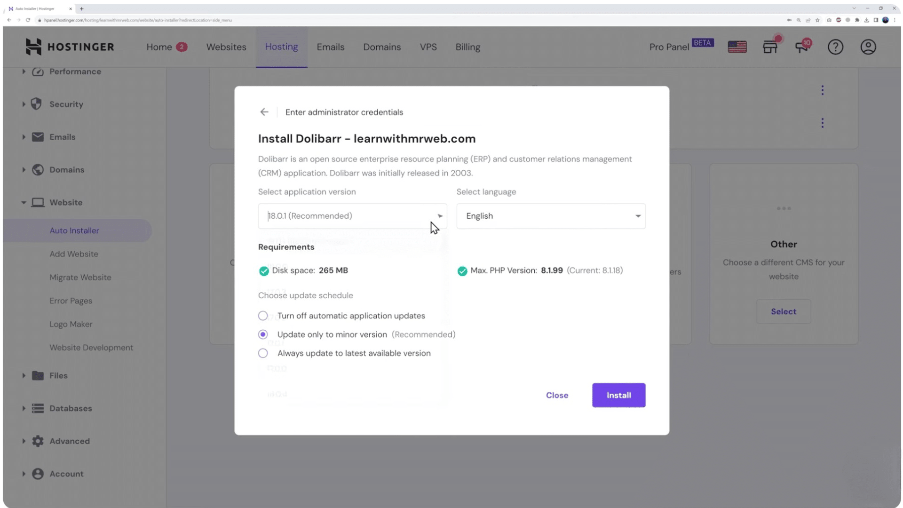Open the Billing top menu
Screen dimensions: 903x508
tap(467, 47)
